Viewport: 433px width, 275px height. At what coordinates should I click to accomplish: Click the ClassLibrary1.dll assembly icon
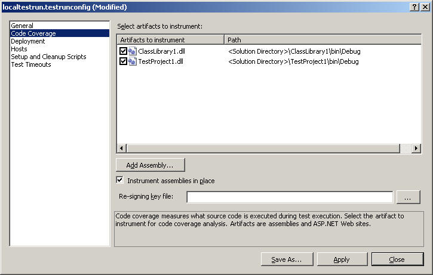[x=133, y=51]
